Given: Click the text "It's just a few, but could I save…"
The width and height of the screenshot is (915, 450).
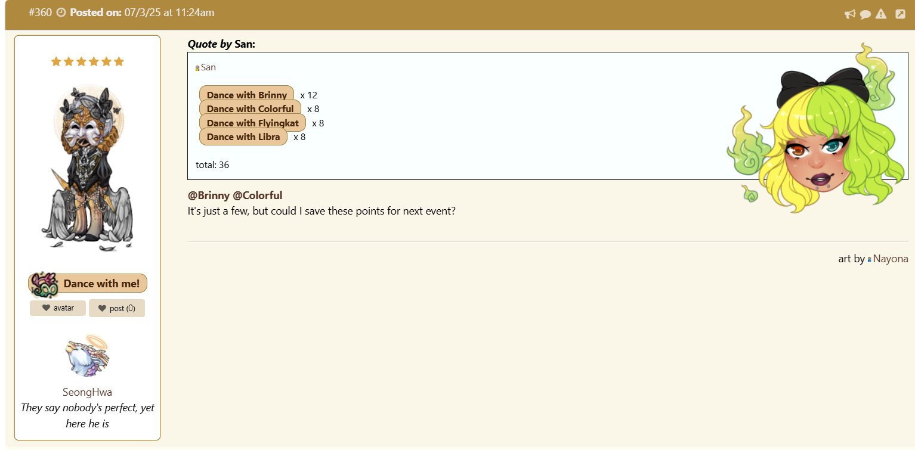Looking at the screenshot, I should coord(322,211).
